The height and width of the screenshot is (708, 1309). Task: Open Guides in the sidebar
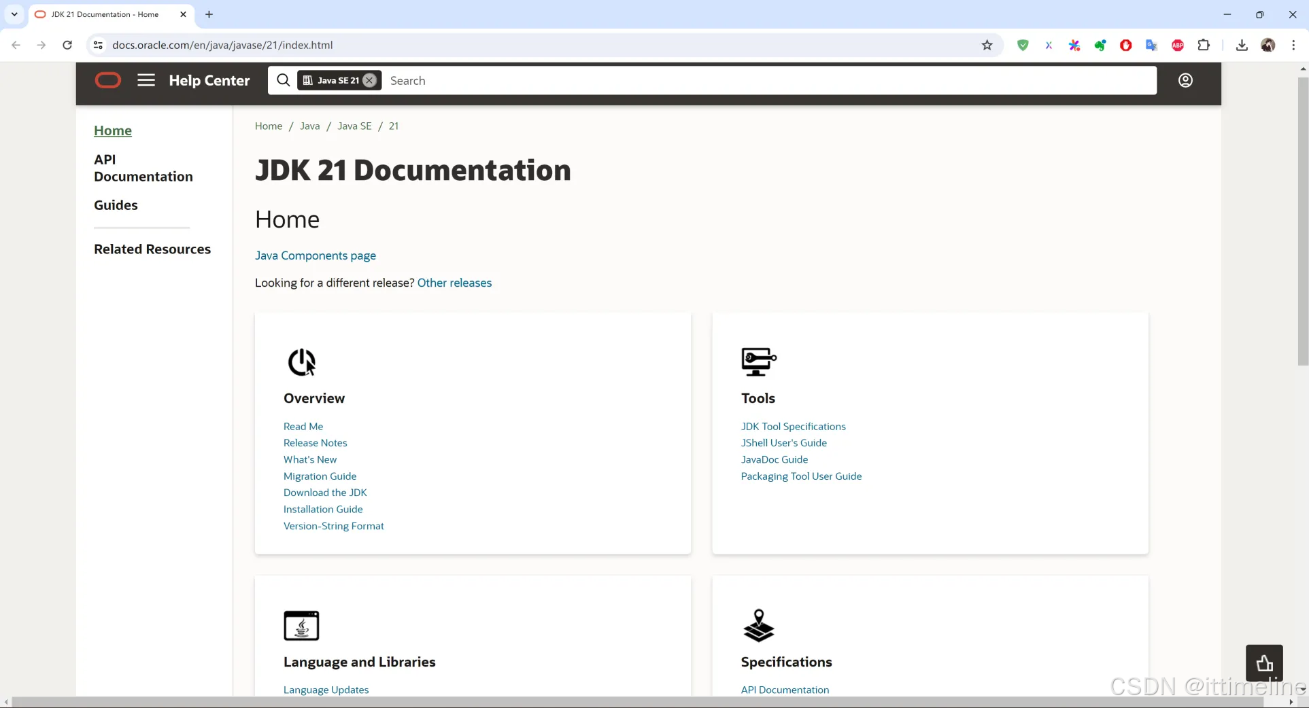116,205
